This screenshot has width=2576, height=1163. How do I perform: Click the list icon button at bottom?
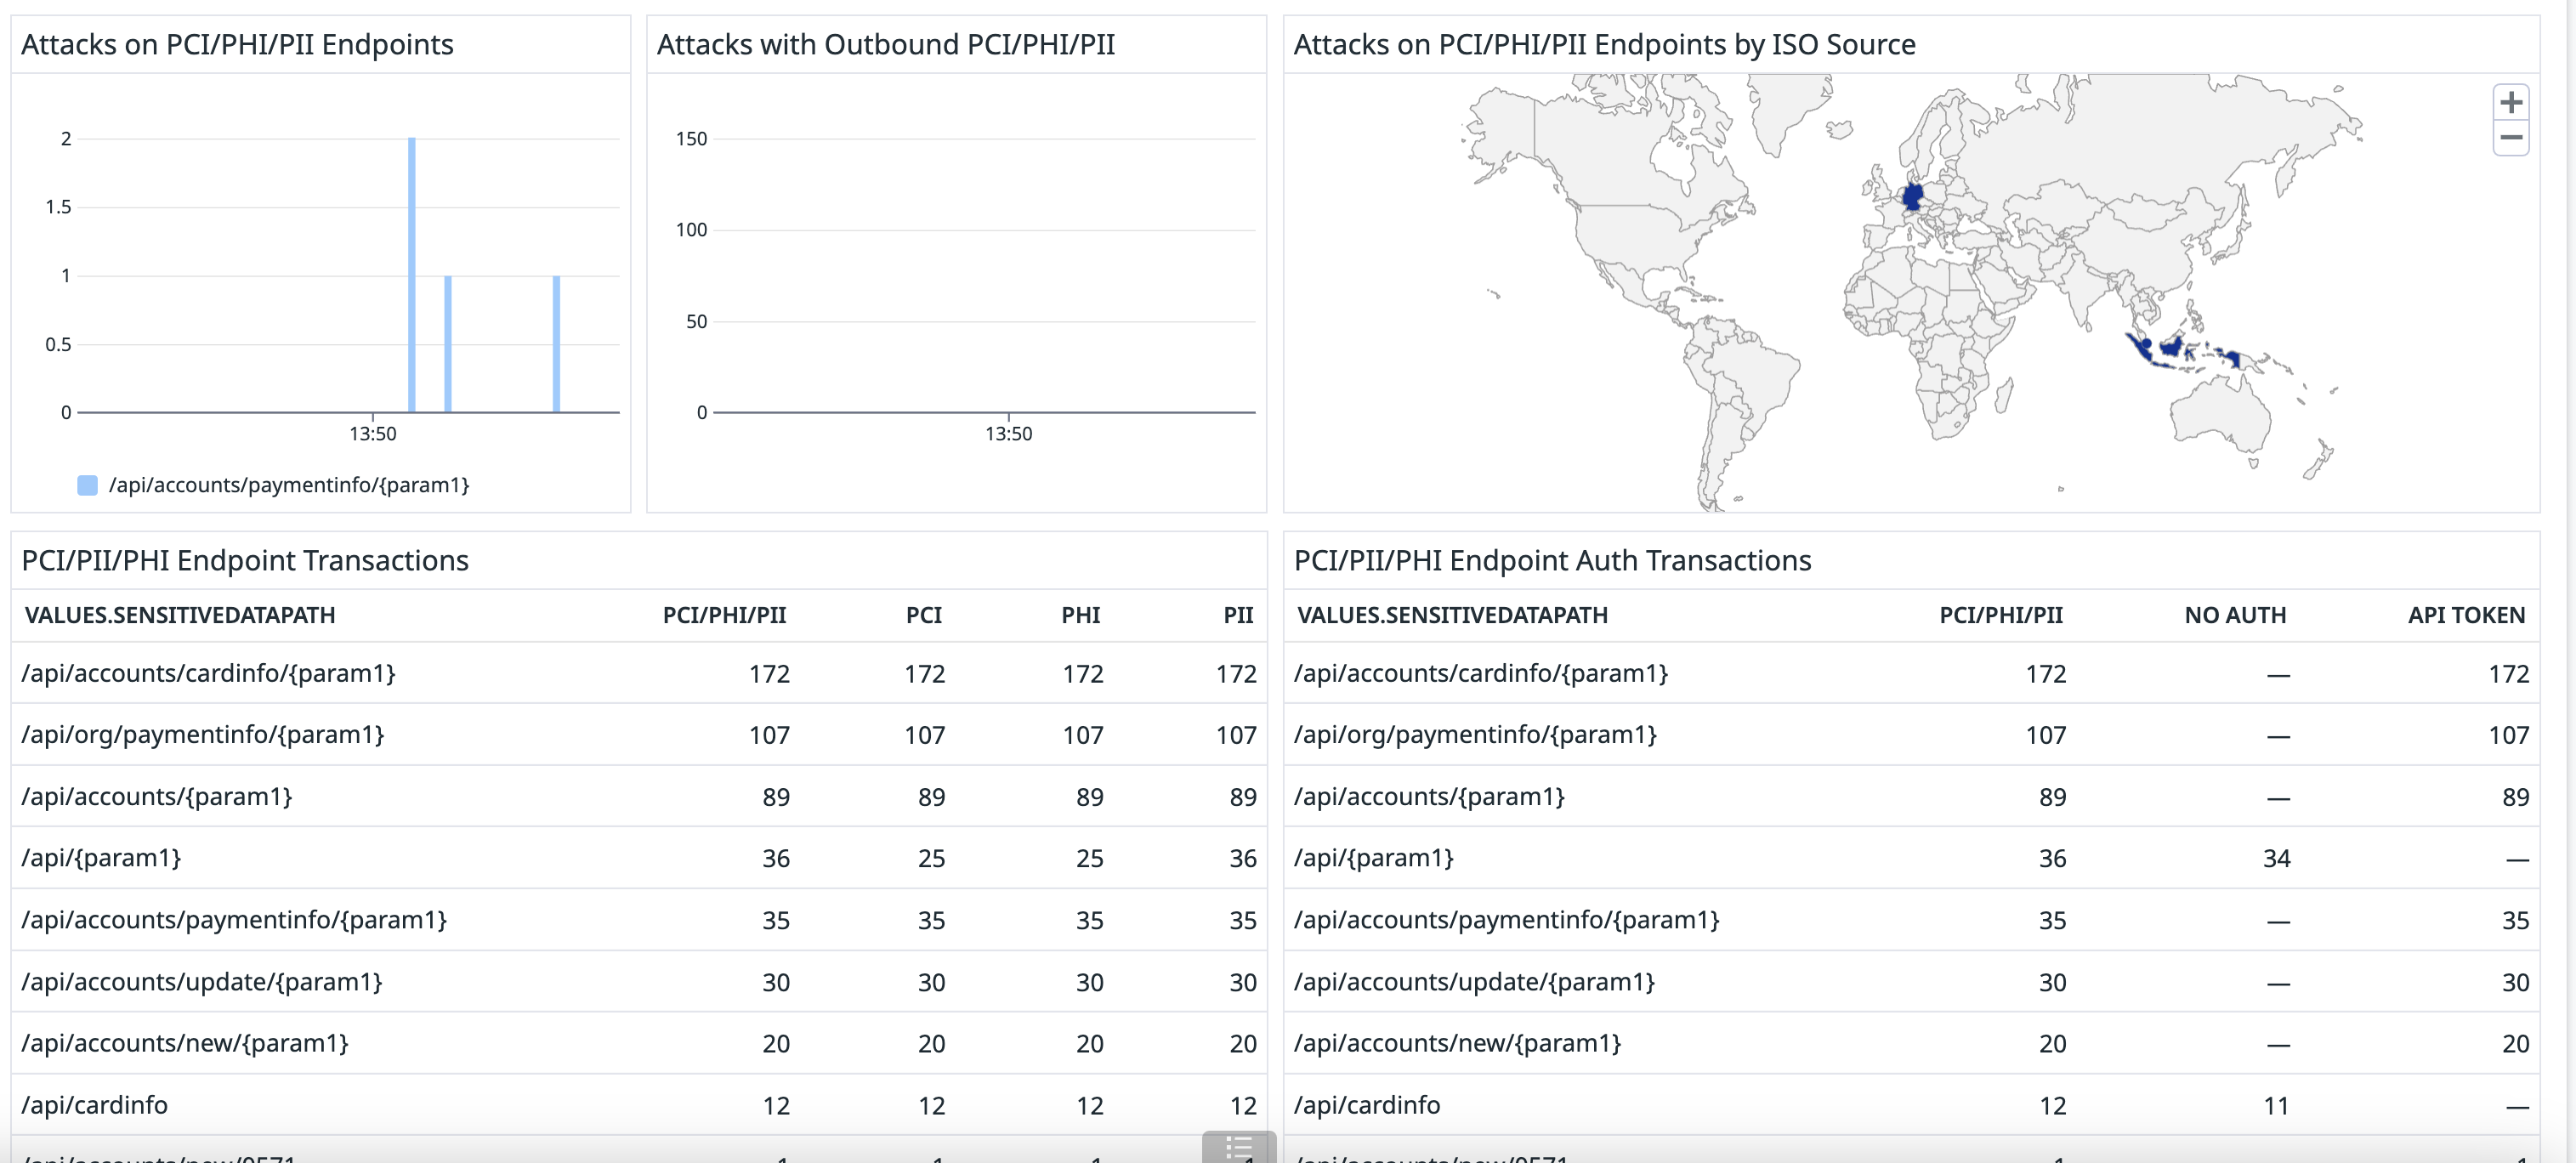pos(1238,1147)
